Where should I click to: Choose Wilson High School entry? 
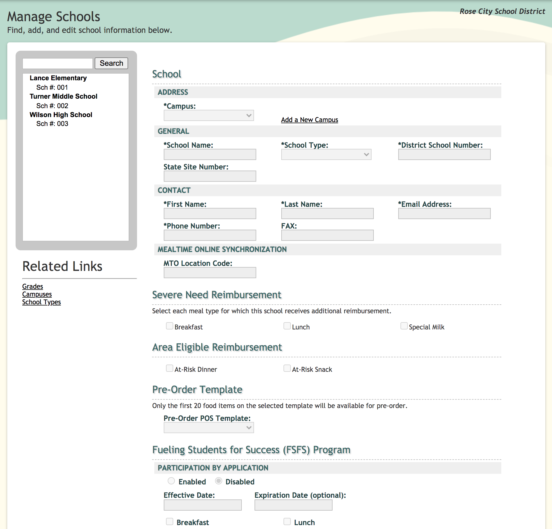[x=61, y=115]
